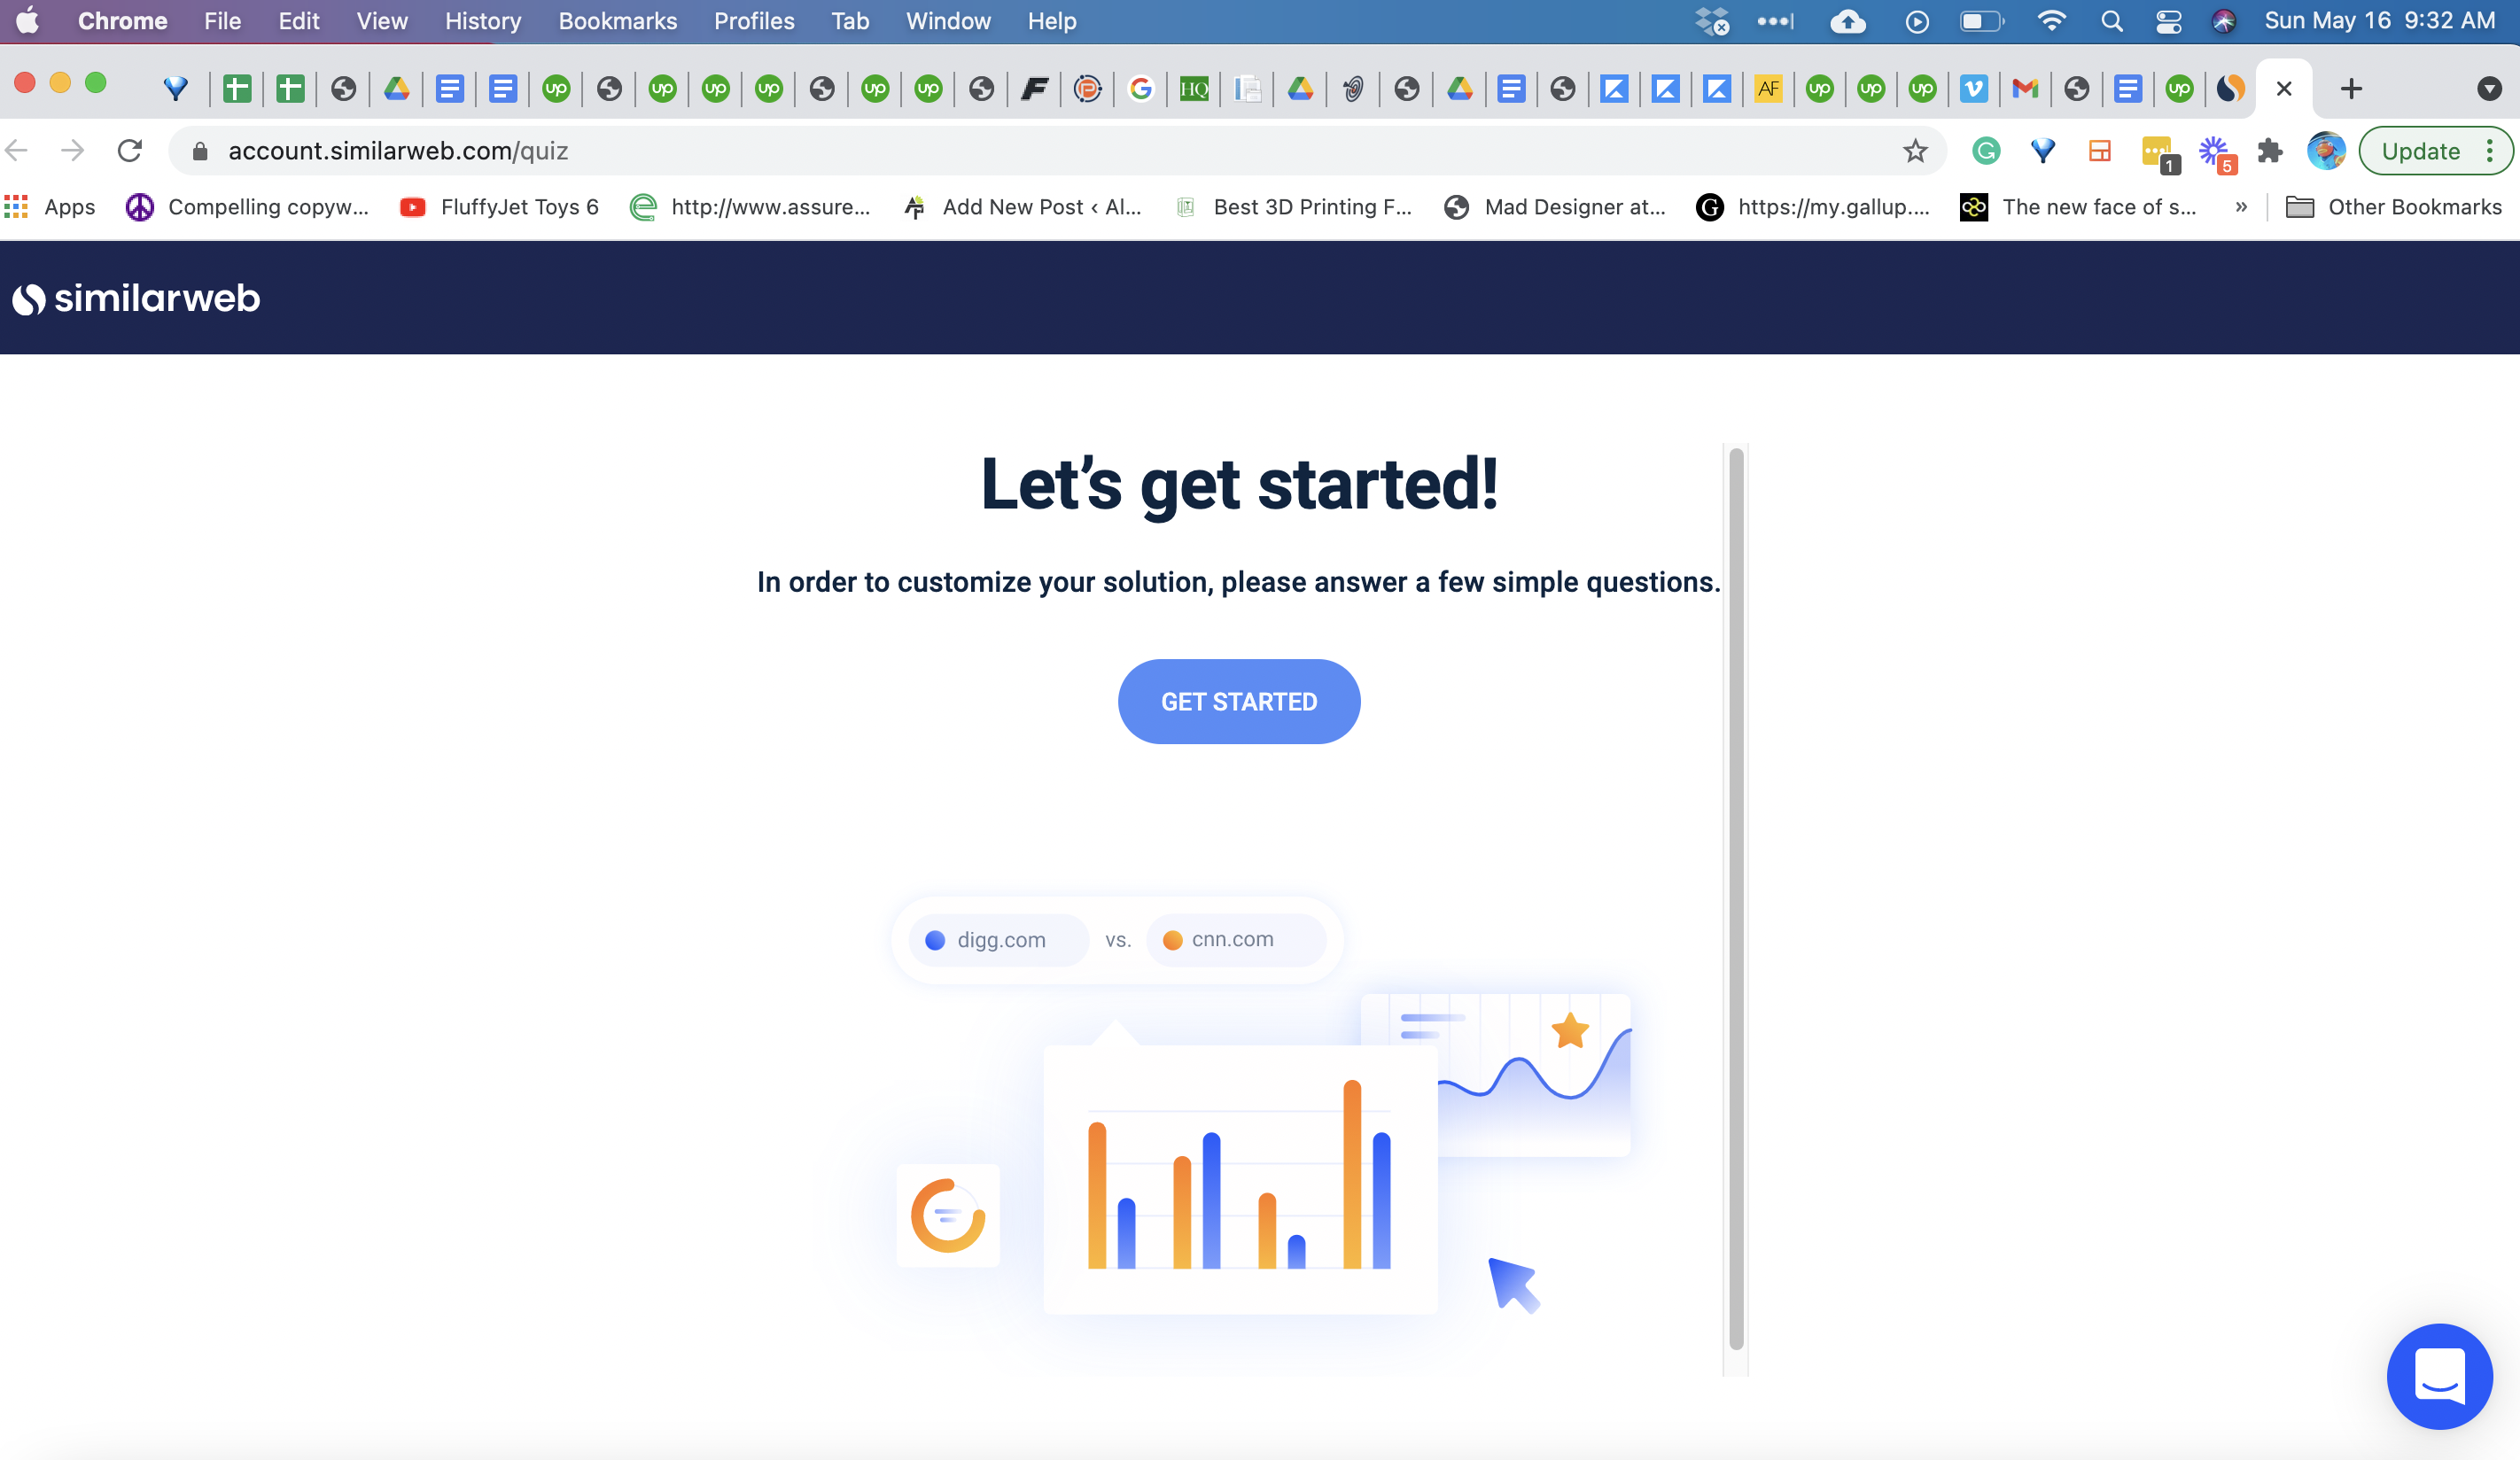Open the History menu
This screenshot has width=2520, height=1460.
[x=481, y=21]
